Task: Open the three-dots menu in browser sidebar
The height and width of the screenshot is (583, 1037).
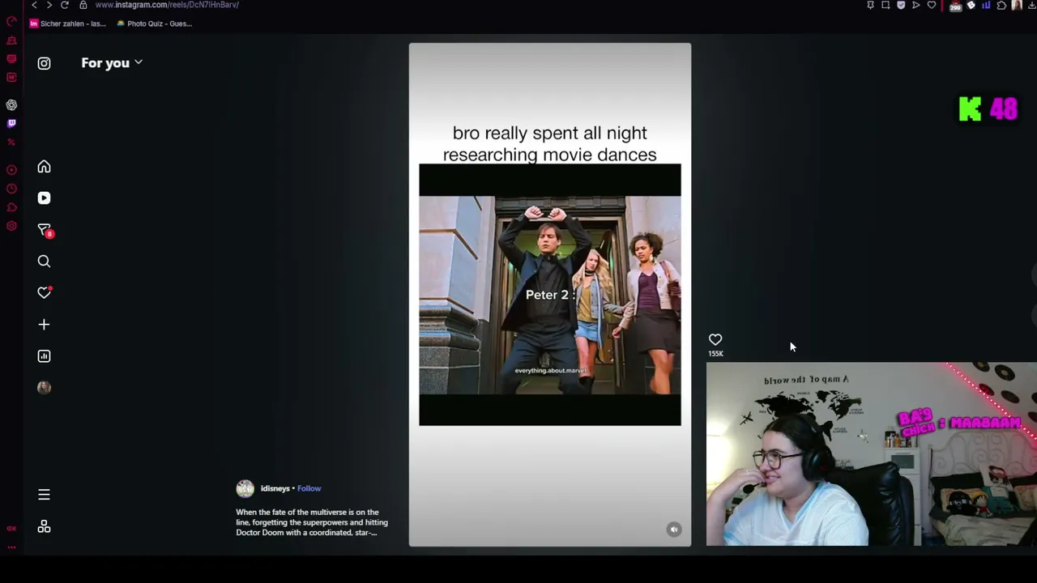Action: [x=11, y=547]
